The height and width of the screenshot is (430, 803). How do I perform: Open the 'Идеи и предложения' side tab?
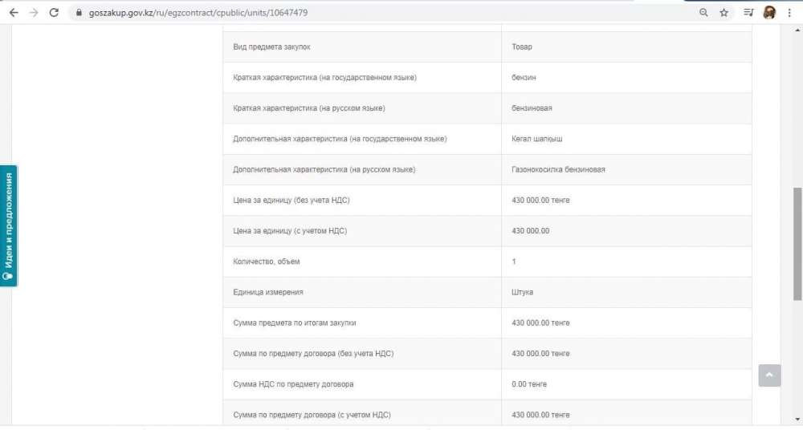pos(9,225)
